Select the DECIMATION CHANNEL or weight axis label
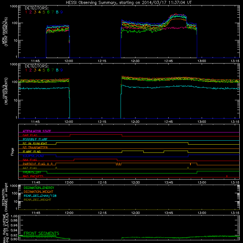 coord(5,197)
